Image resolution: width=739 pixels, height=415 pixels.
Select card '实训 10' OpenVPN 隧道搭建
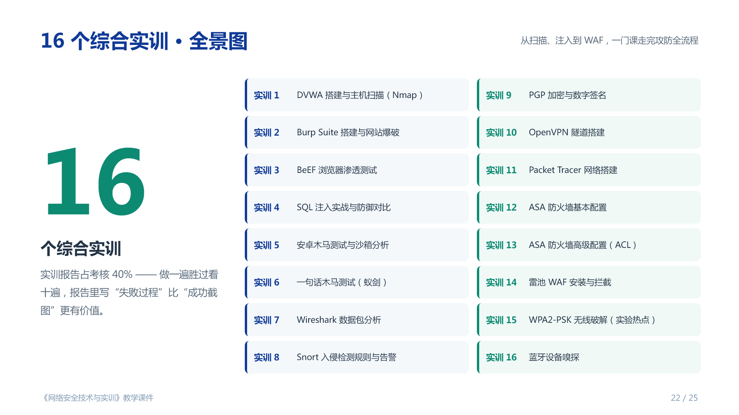(x=589, y=132)
